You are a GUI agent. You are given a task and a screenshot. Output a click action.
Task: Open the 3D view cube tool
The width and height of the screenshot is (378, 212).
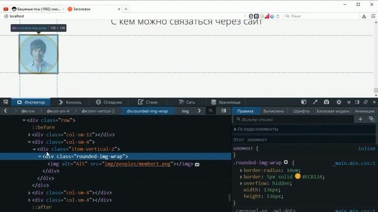[304, 102]
